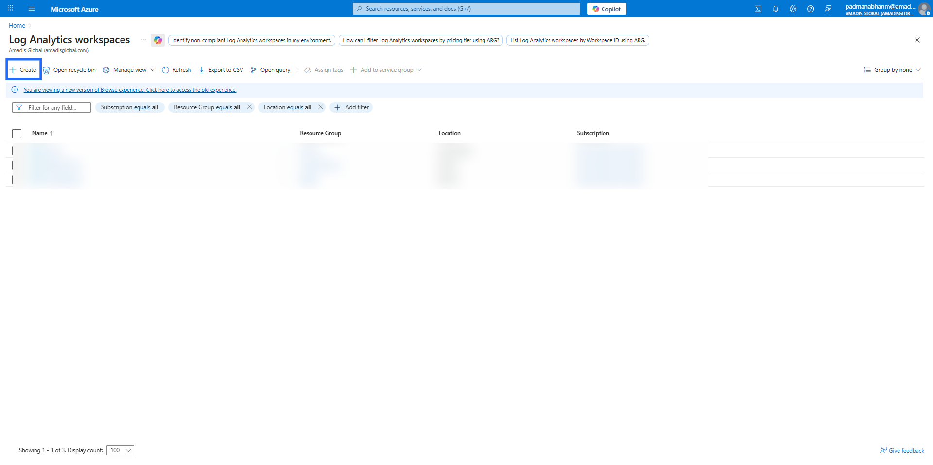Open the Cloud Shell terminal icon

click(758, 9)
